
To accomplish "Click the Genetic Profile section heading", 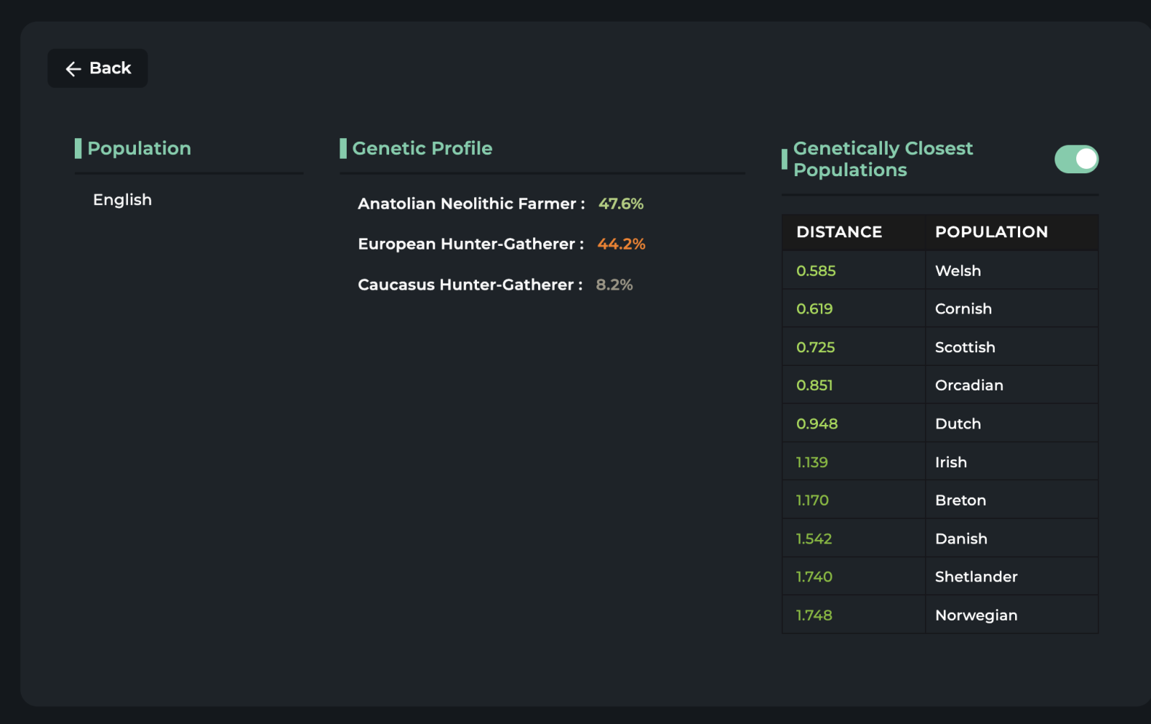I will 422,148.
